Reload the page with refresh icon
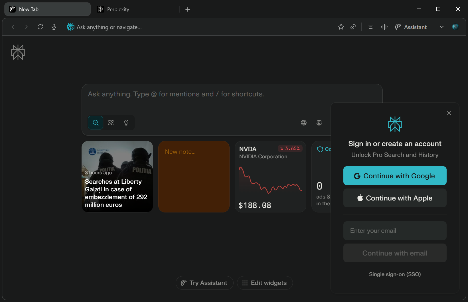468x302 pixels. [40, 27]
